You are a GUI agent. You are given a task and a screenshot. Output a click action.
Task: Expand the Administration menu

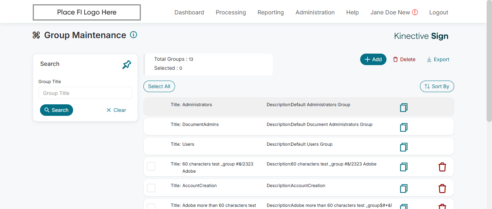coord(315,13)
